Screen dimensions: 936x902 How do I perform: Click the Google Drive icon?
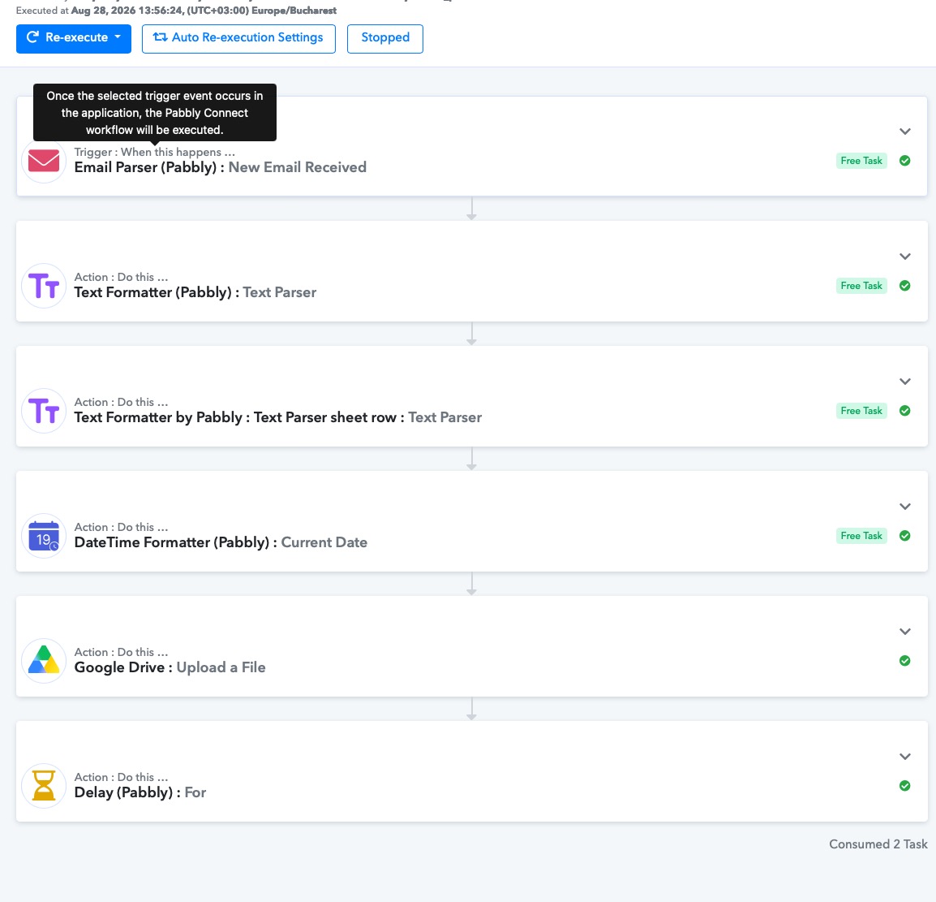(x=44, y=661)
